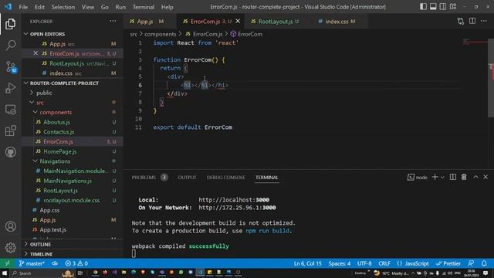Viewport: 494px width, 278px height.
Task: Split the editor to the right
Action: click(472, 21)
